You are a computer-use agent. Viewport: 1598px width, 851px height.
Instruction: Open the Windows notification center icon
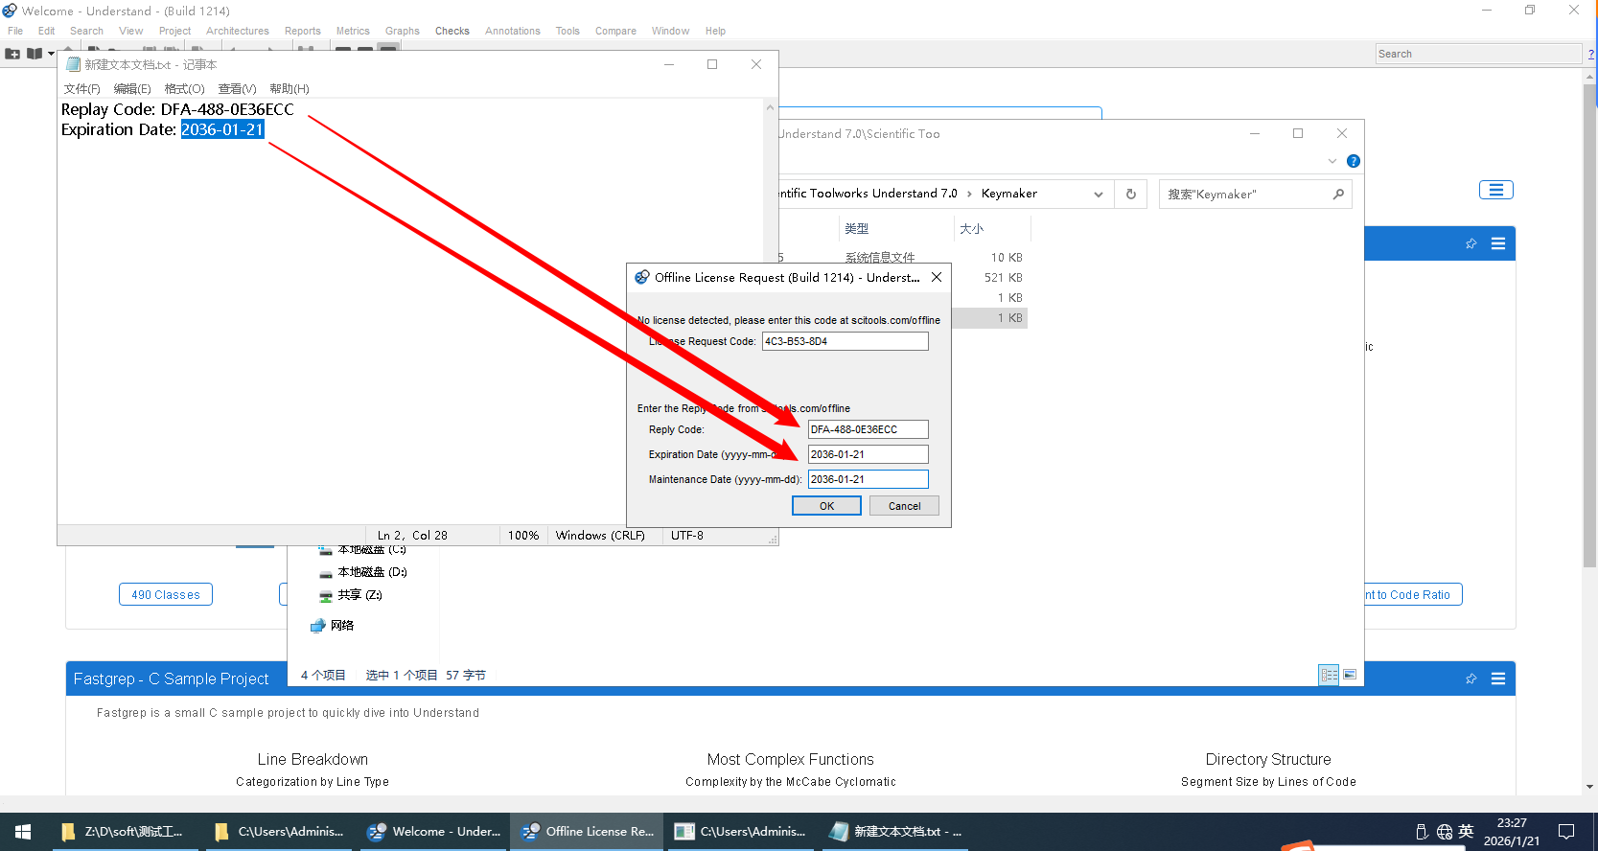pos(1566,832)
